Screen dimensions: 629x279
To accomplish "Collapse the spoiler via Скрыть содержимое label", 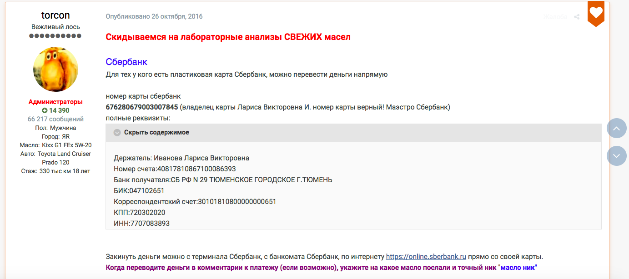I will [x=156, y=133].
